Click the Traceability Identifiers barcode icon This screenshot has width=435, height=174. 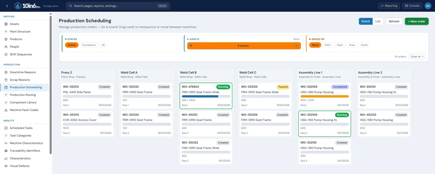tap(6, 151)
